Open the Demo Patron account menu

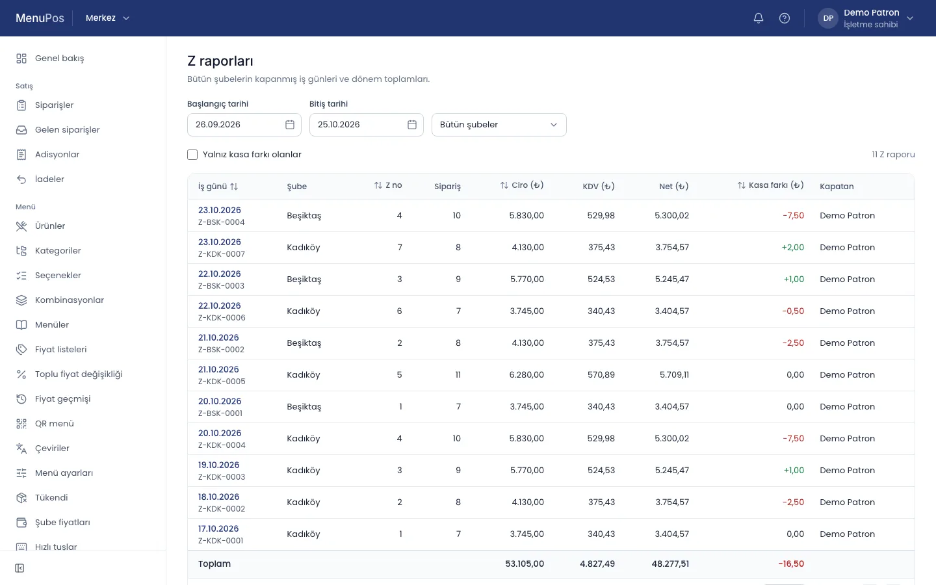pos(866,18)
